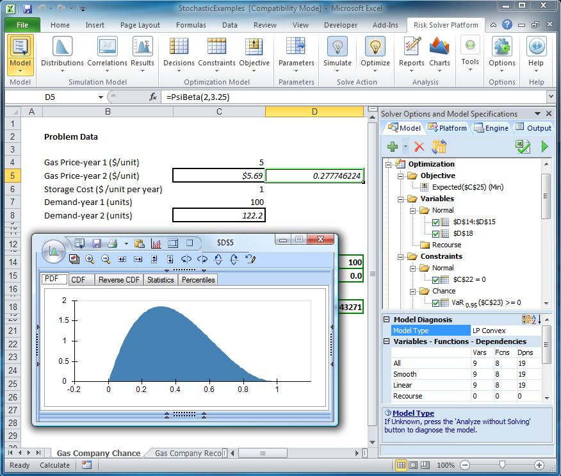Open the Name Box dropdown arrow
The image size is (561, 476).
tap(101, 97)
